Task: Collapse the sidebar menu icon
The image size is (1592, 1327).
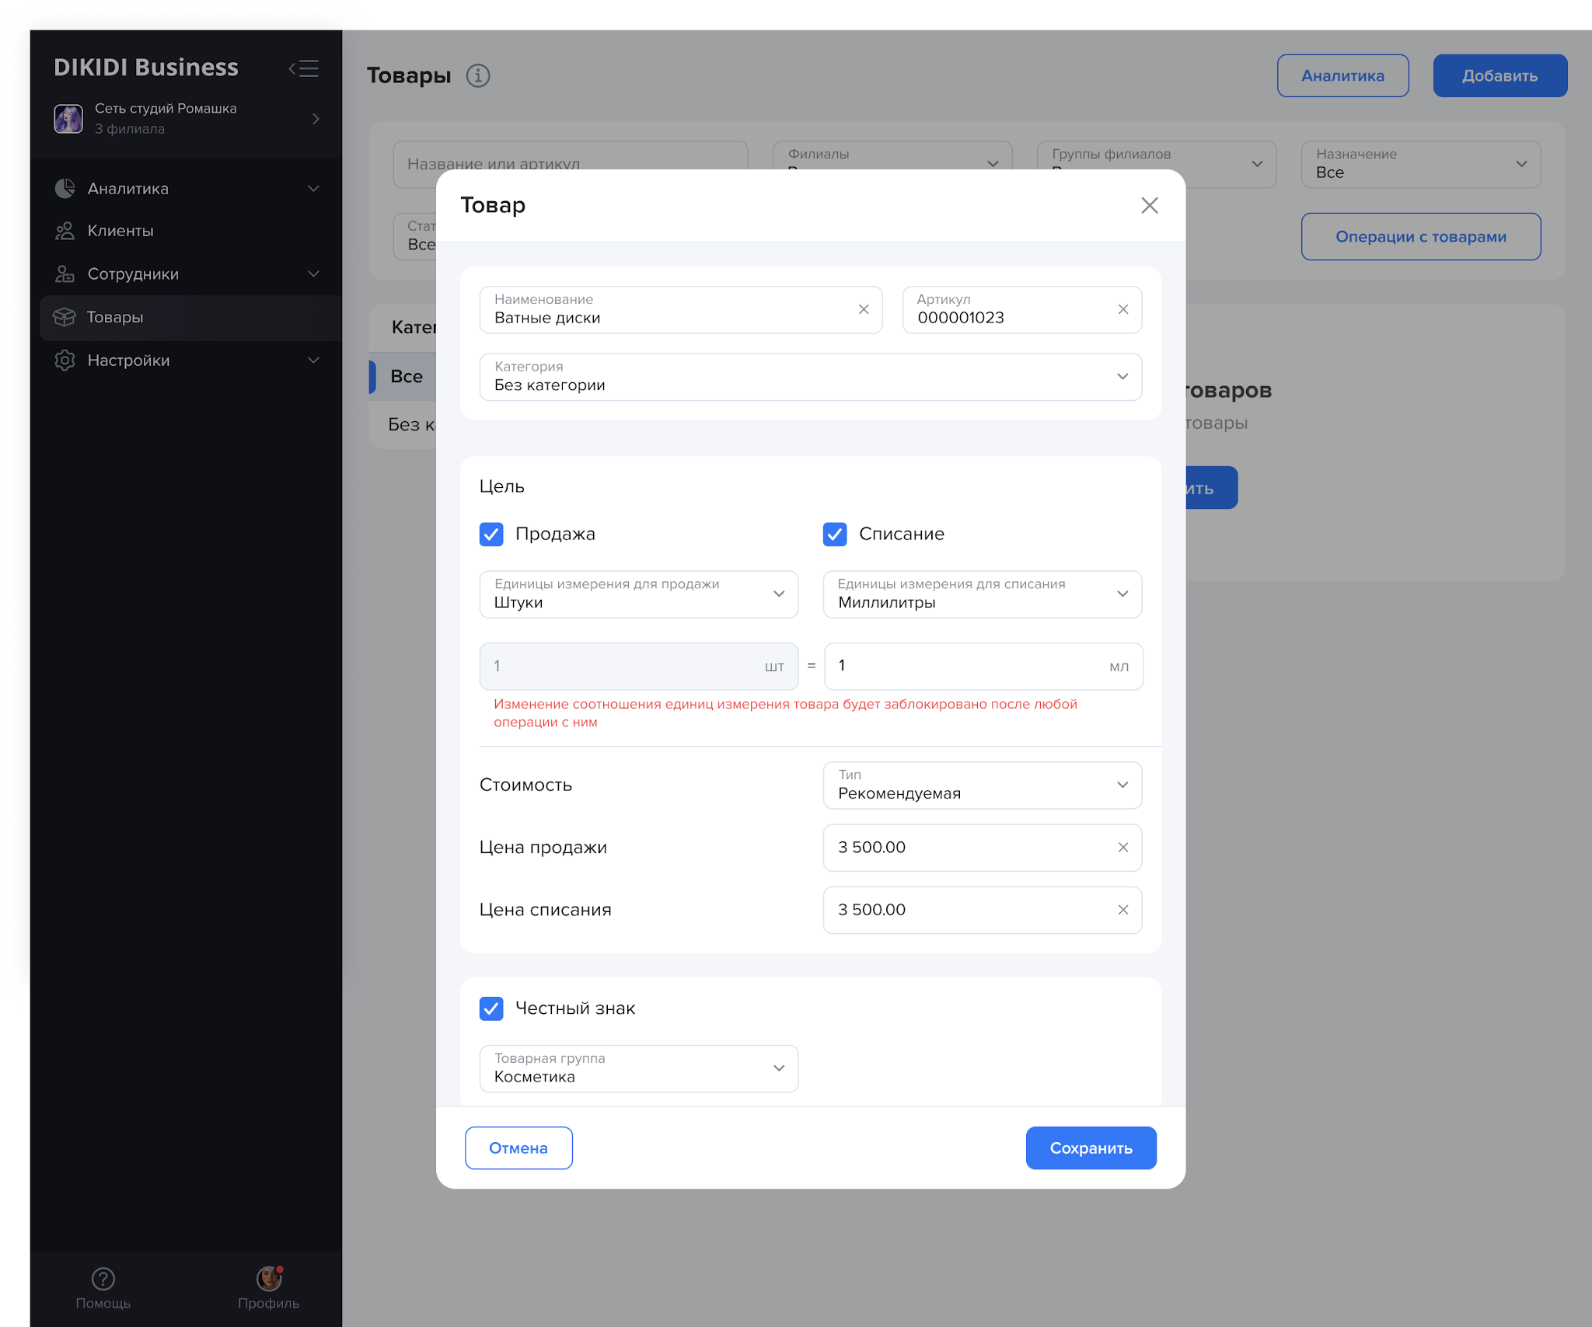Action: click(x=304, y=68)
